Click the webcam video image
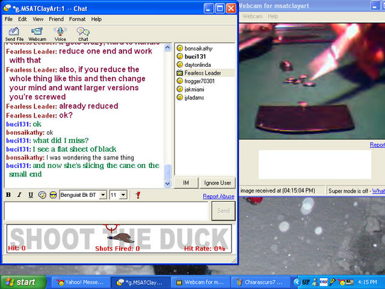The width and height of the screenshot is (385, 289). (312, 81)
